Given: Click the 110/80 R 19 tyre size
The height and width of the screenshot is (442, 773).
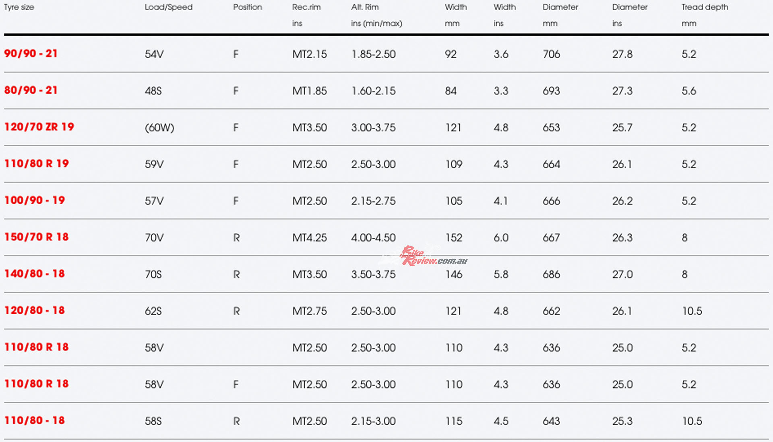Looking at the screenshot, I should click(36, 164).
